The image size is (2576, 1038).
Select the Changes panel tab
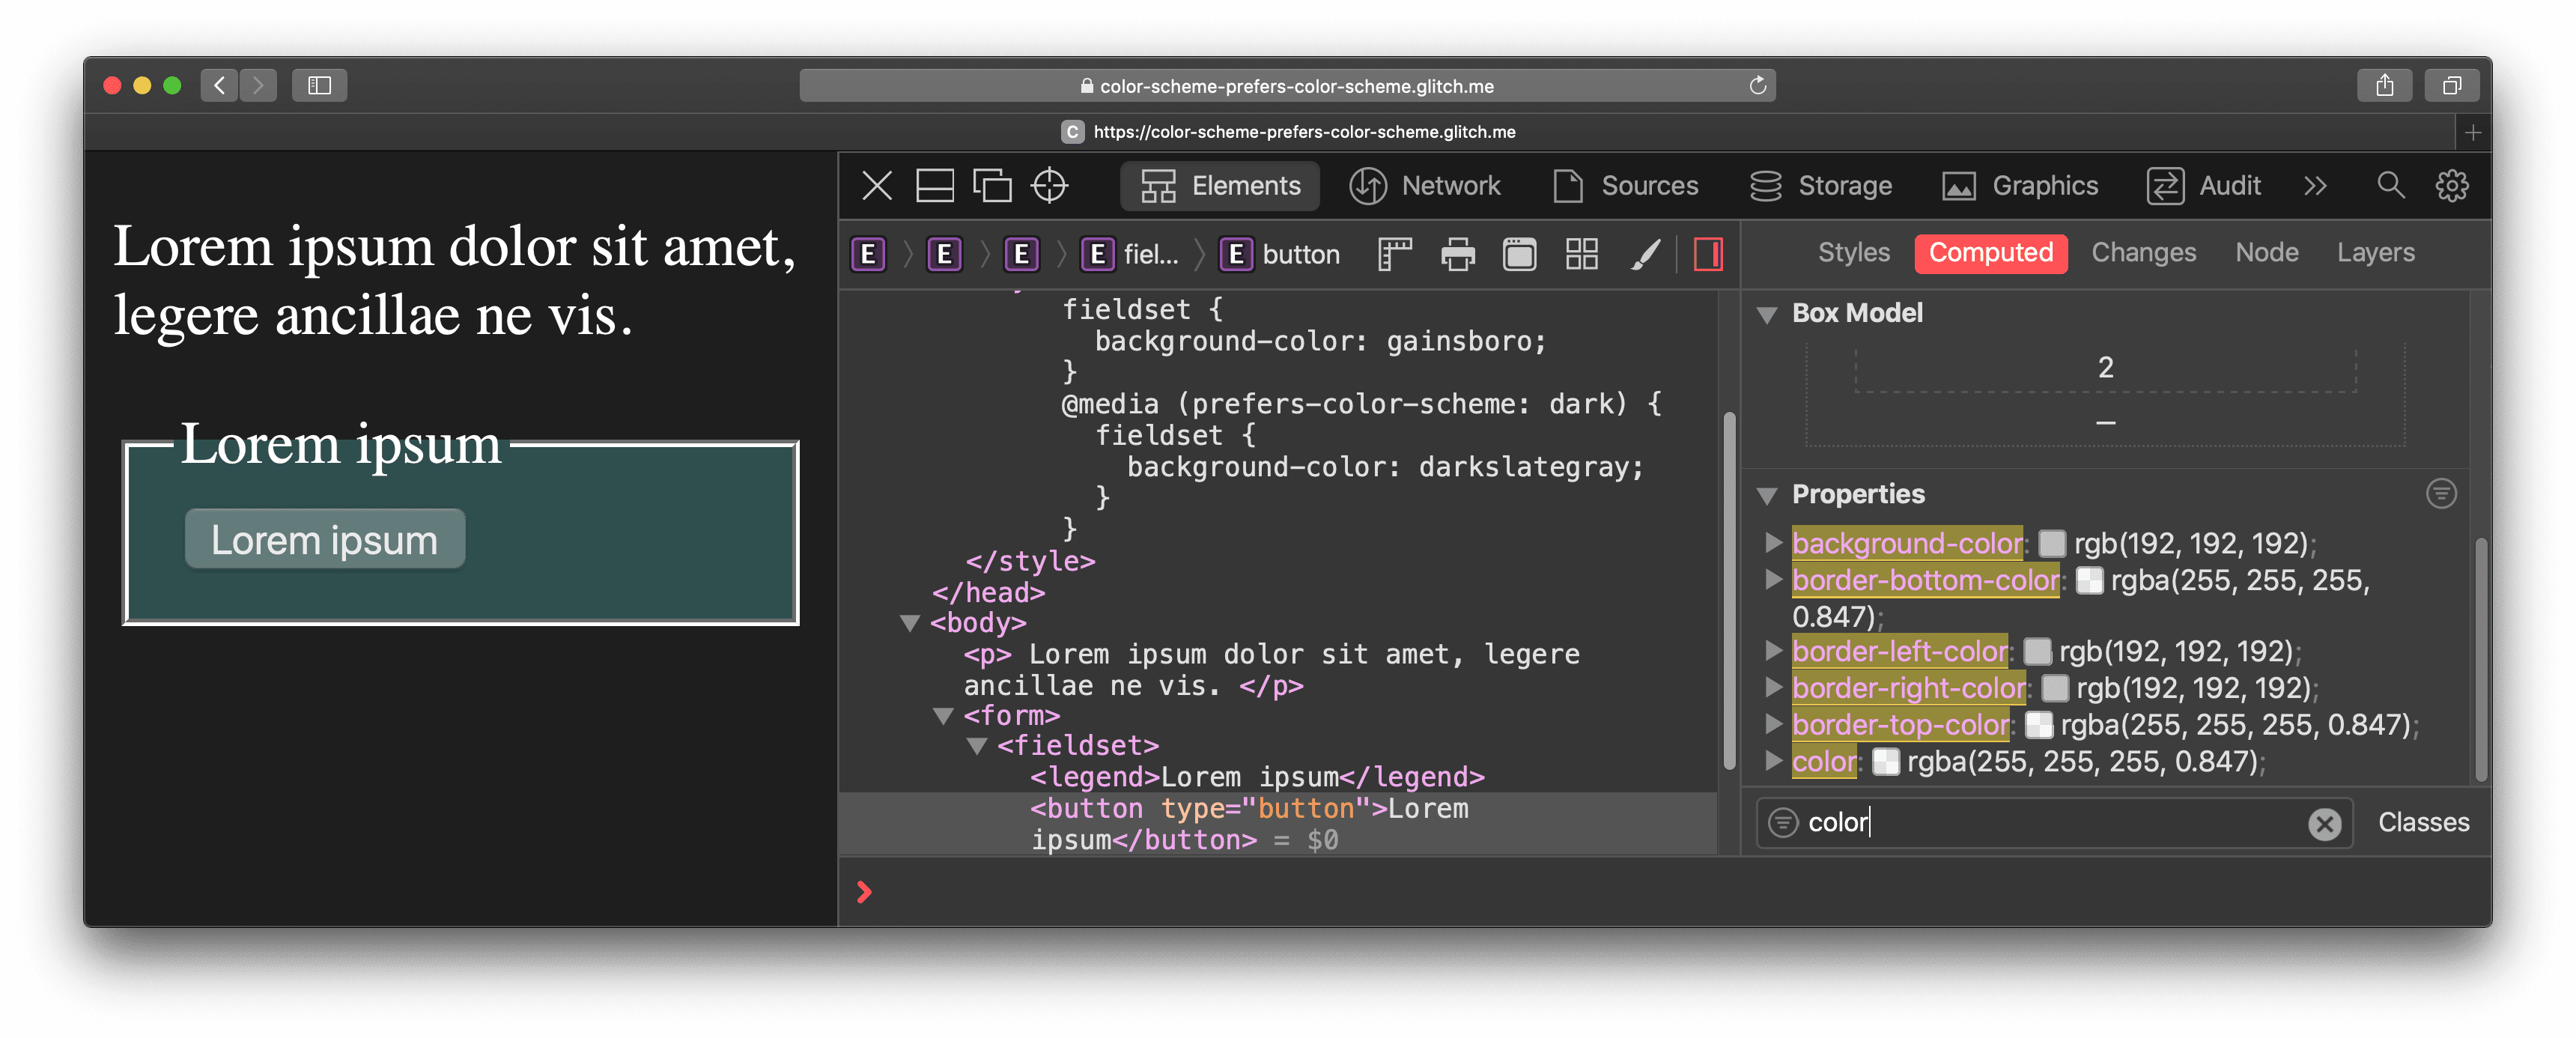click(x=2144, y=252)
